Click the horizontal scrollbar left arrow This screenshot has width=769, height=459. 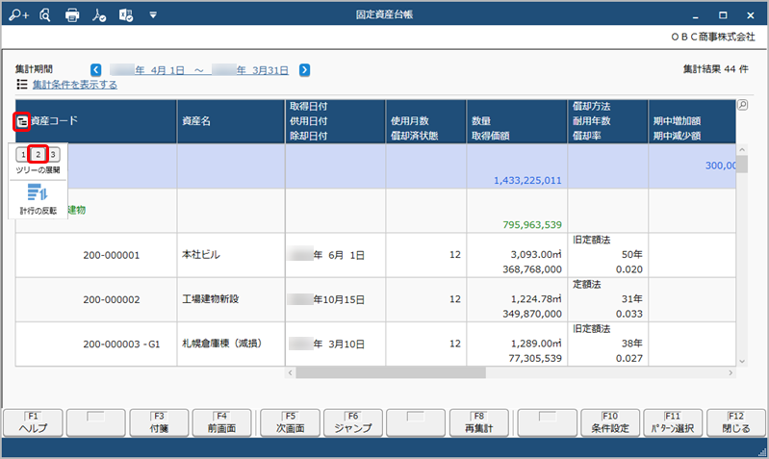[x=290, y=373]
